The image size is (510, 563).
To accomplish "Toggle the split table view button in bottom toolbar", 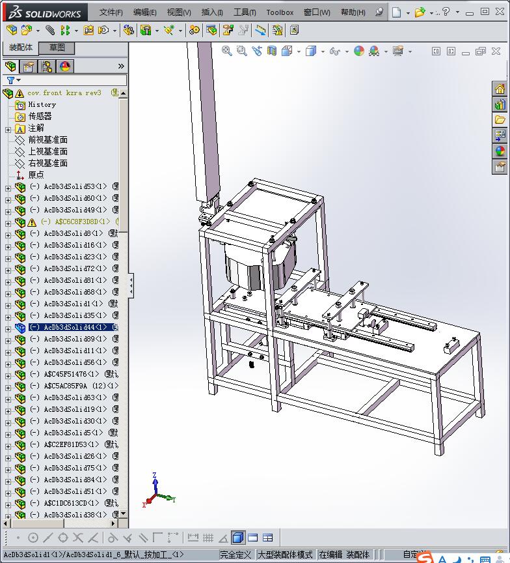I will coord(268,538).
